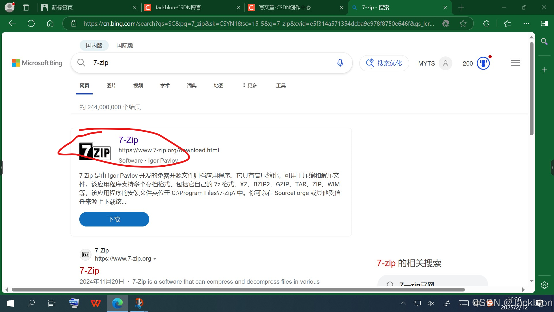Click the horizontal scrollbar at page bottom

[238, 289]
